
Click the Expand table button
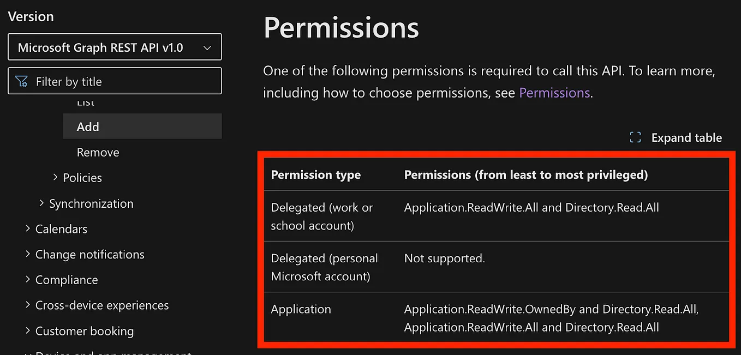(686, 137)
